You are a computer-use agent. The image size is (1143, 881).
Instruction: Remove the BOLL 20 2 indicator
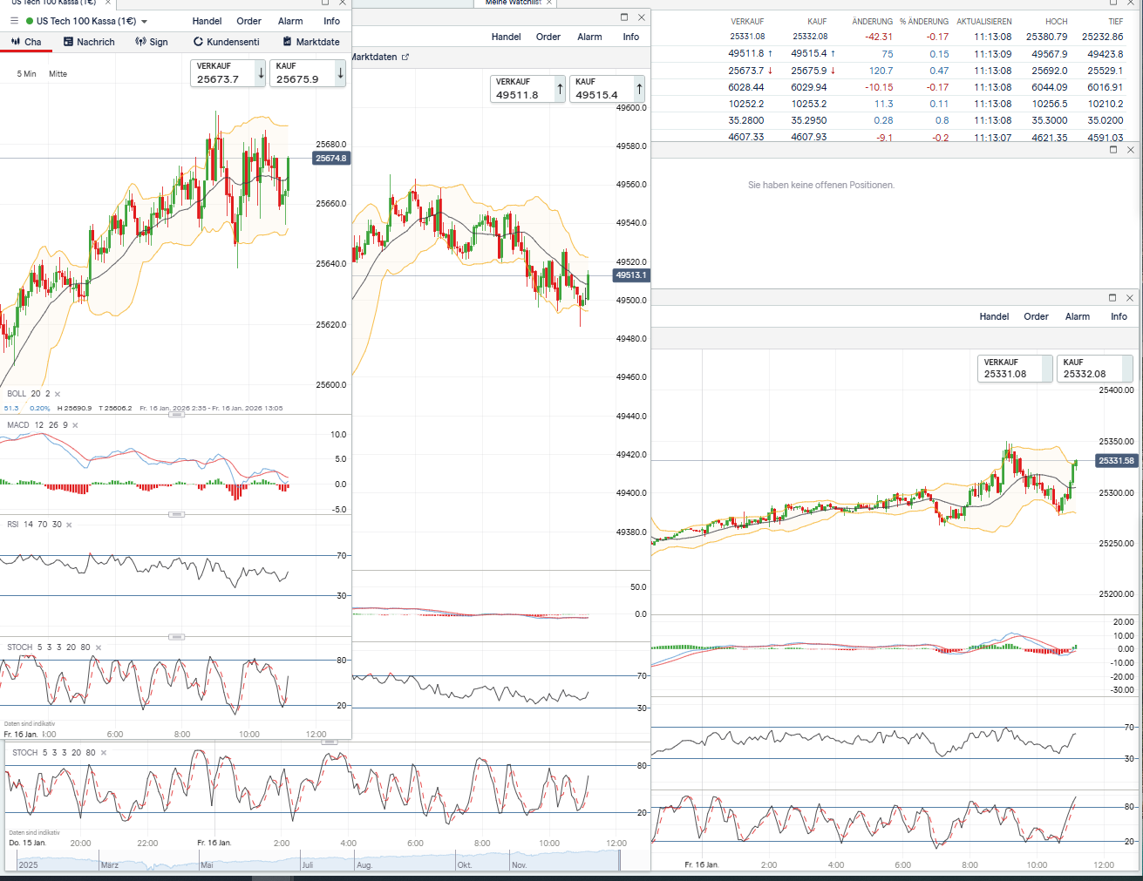tap(58, 394)
